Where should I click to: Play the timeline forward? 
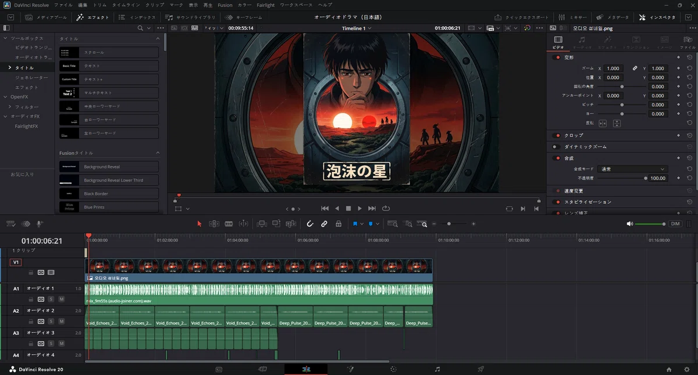[360, 208]
